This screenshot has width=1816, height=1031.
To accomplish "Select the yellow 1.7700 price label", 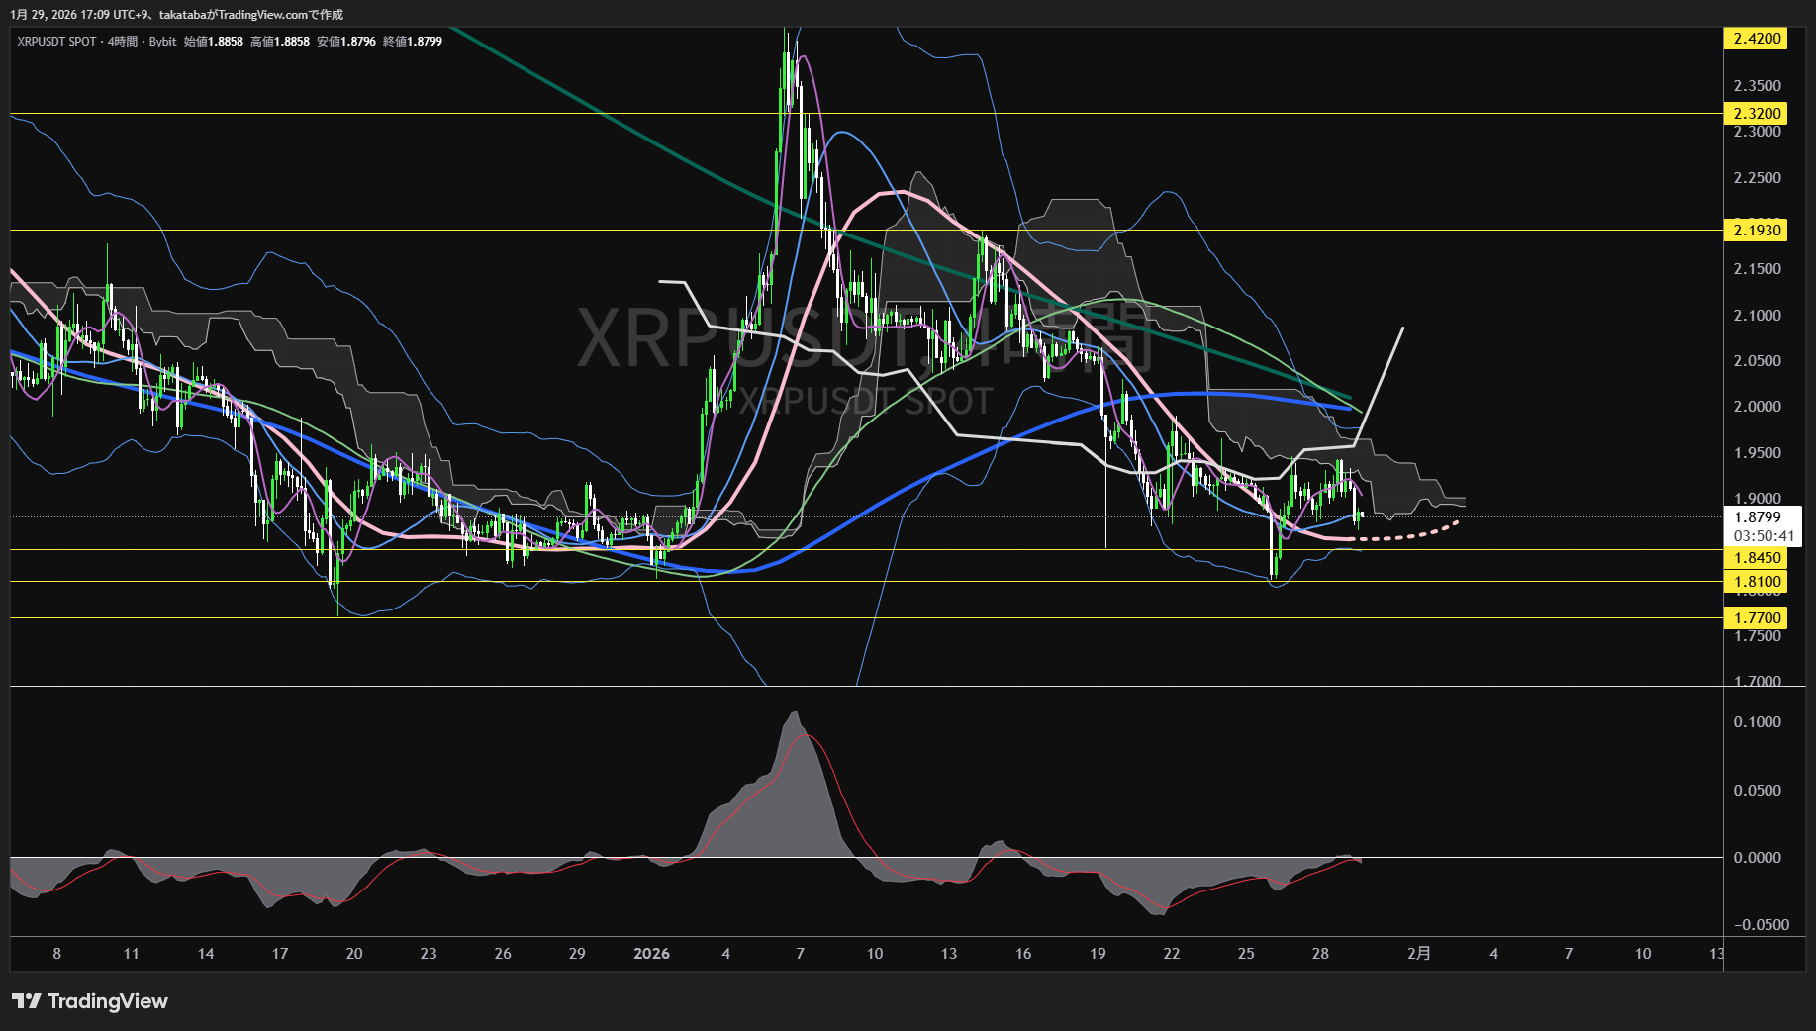I will [x=1757, y=618].
